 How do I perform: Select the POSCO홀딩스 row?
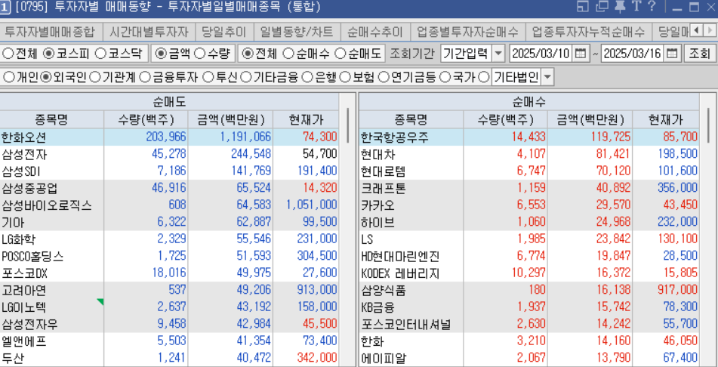(x=169, y=256)
